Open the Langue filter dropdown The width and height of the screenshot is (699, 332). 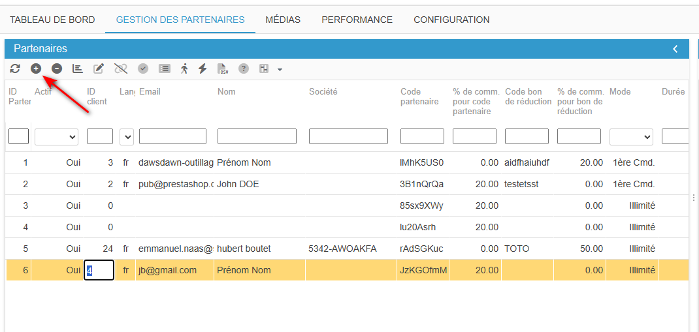pyautogui.click(x=127, y=137)
